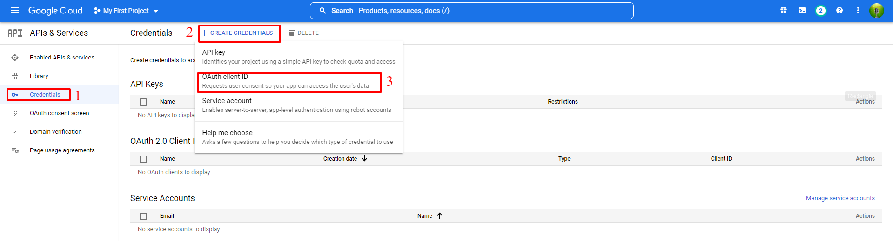Click the Credentials key icon
The width and height of the screenshot is (893, 241).
pyautogui.click(x=15, y=95)
